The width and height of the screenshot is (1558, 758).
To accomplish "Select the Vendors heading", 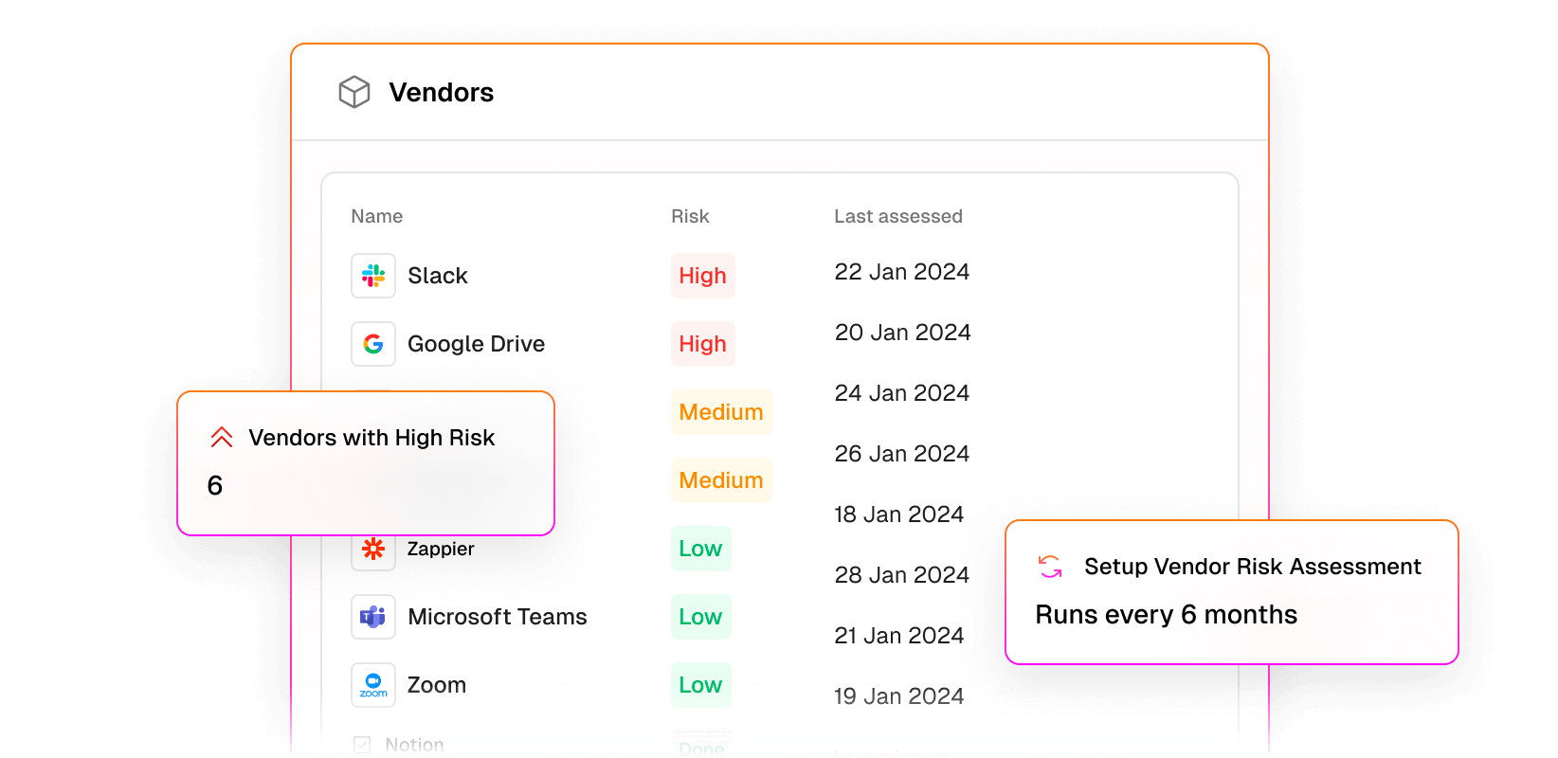I will pyautogui.click(x=442, y=92).
